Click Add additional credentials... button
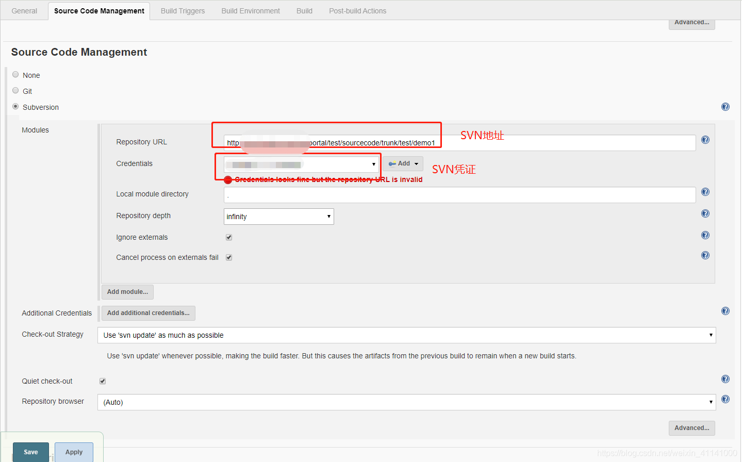The image size is (742, 462). pyautogui.click(x=149, y=313)
